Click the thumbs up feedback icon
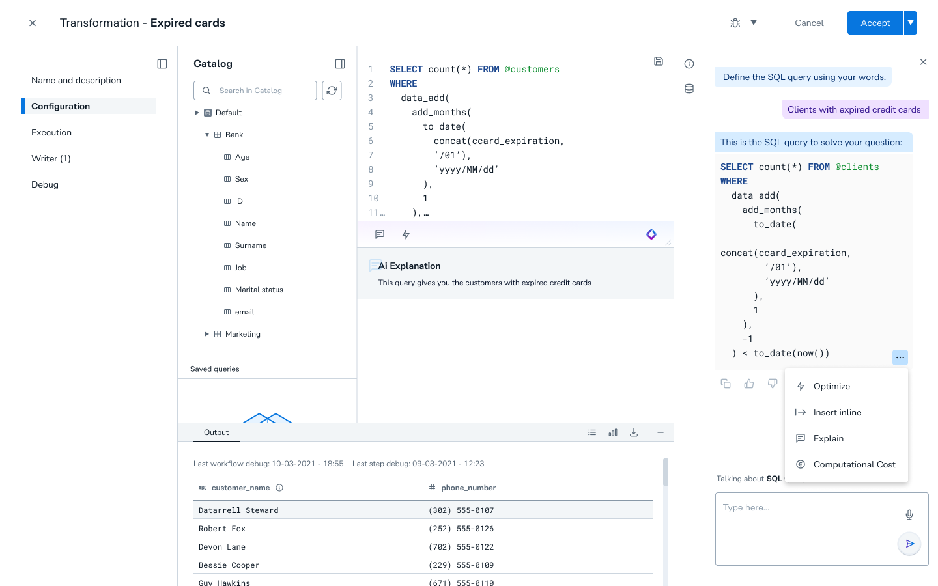Image resolution: width=938 pixels, height=586 pixels. pos(749,384)
